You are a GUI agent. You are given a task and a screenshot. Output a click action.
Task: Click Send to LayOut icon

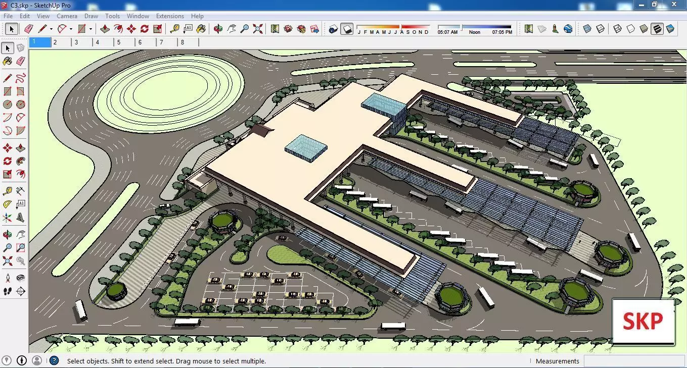click(x=315, y=29)
